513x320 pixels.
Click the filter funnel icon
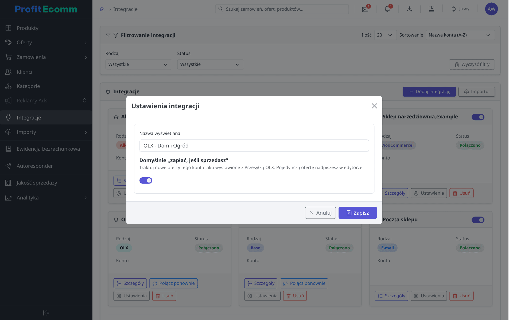[115, 35]
